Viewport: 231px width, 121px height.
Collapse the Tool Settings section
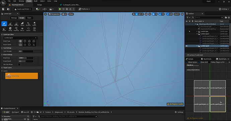(x=2, y=48)
